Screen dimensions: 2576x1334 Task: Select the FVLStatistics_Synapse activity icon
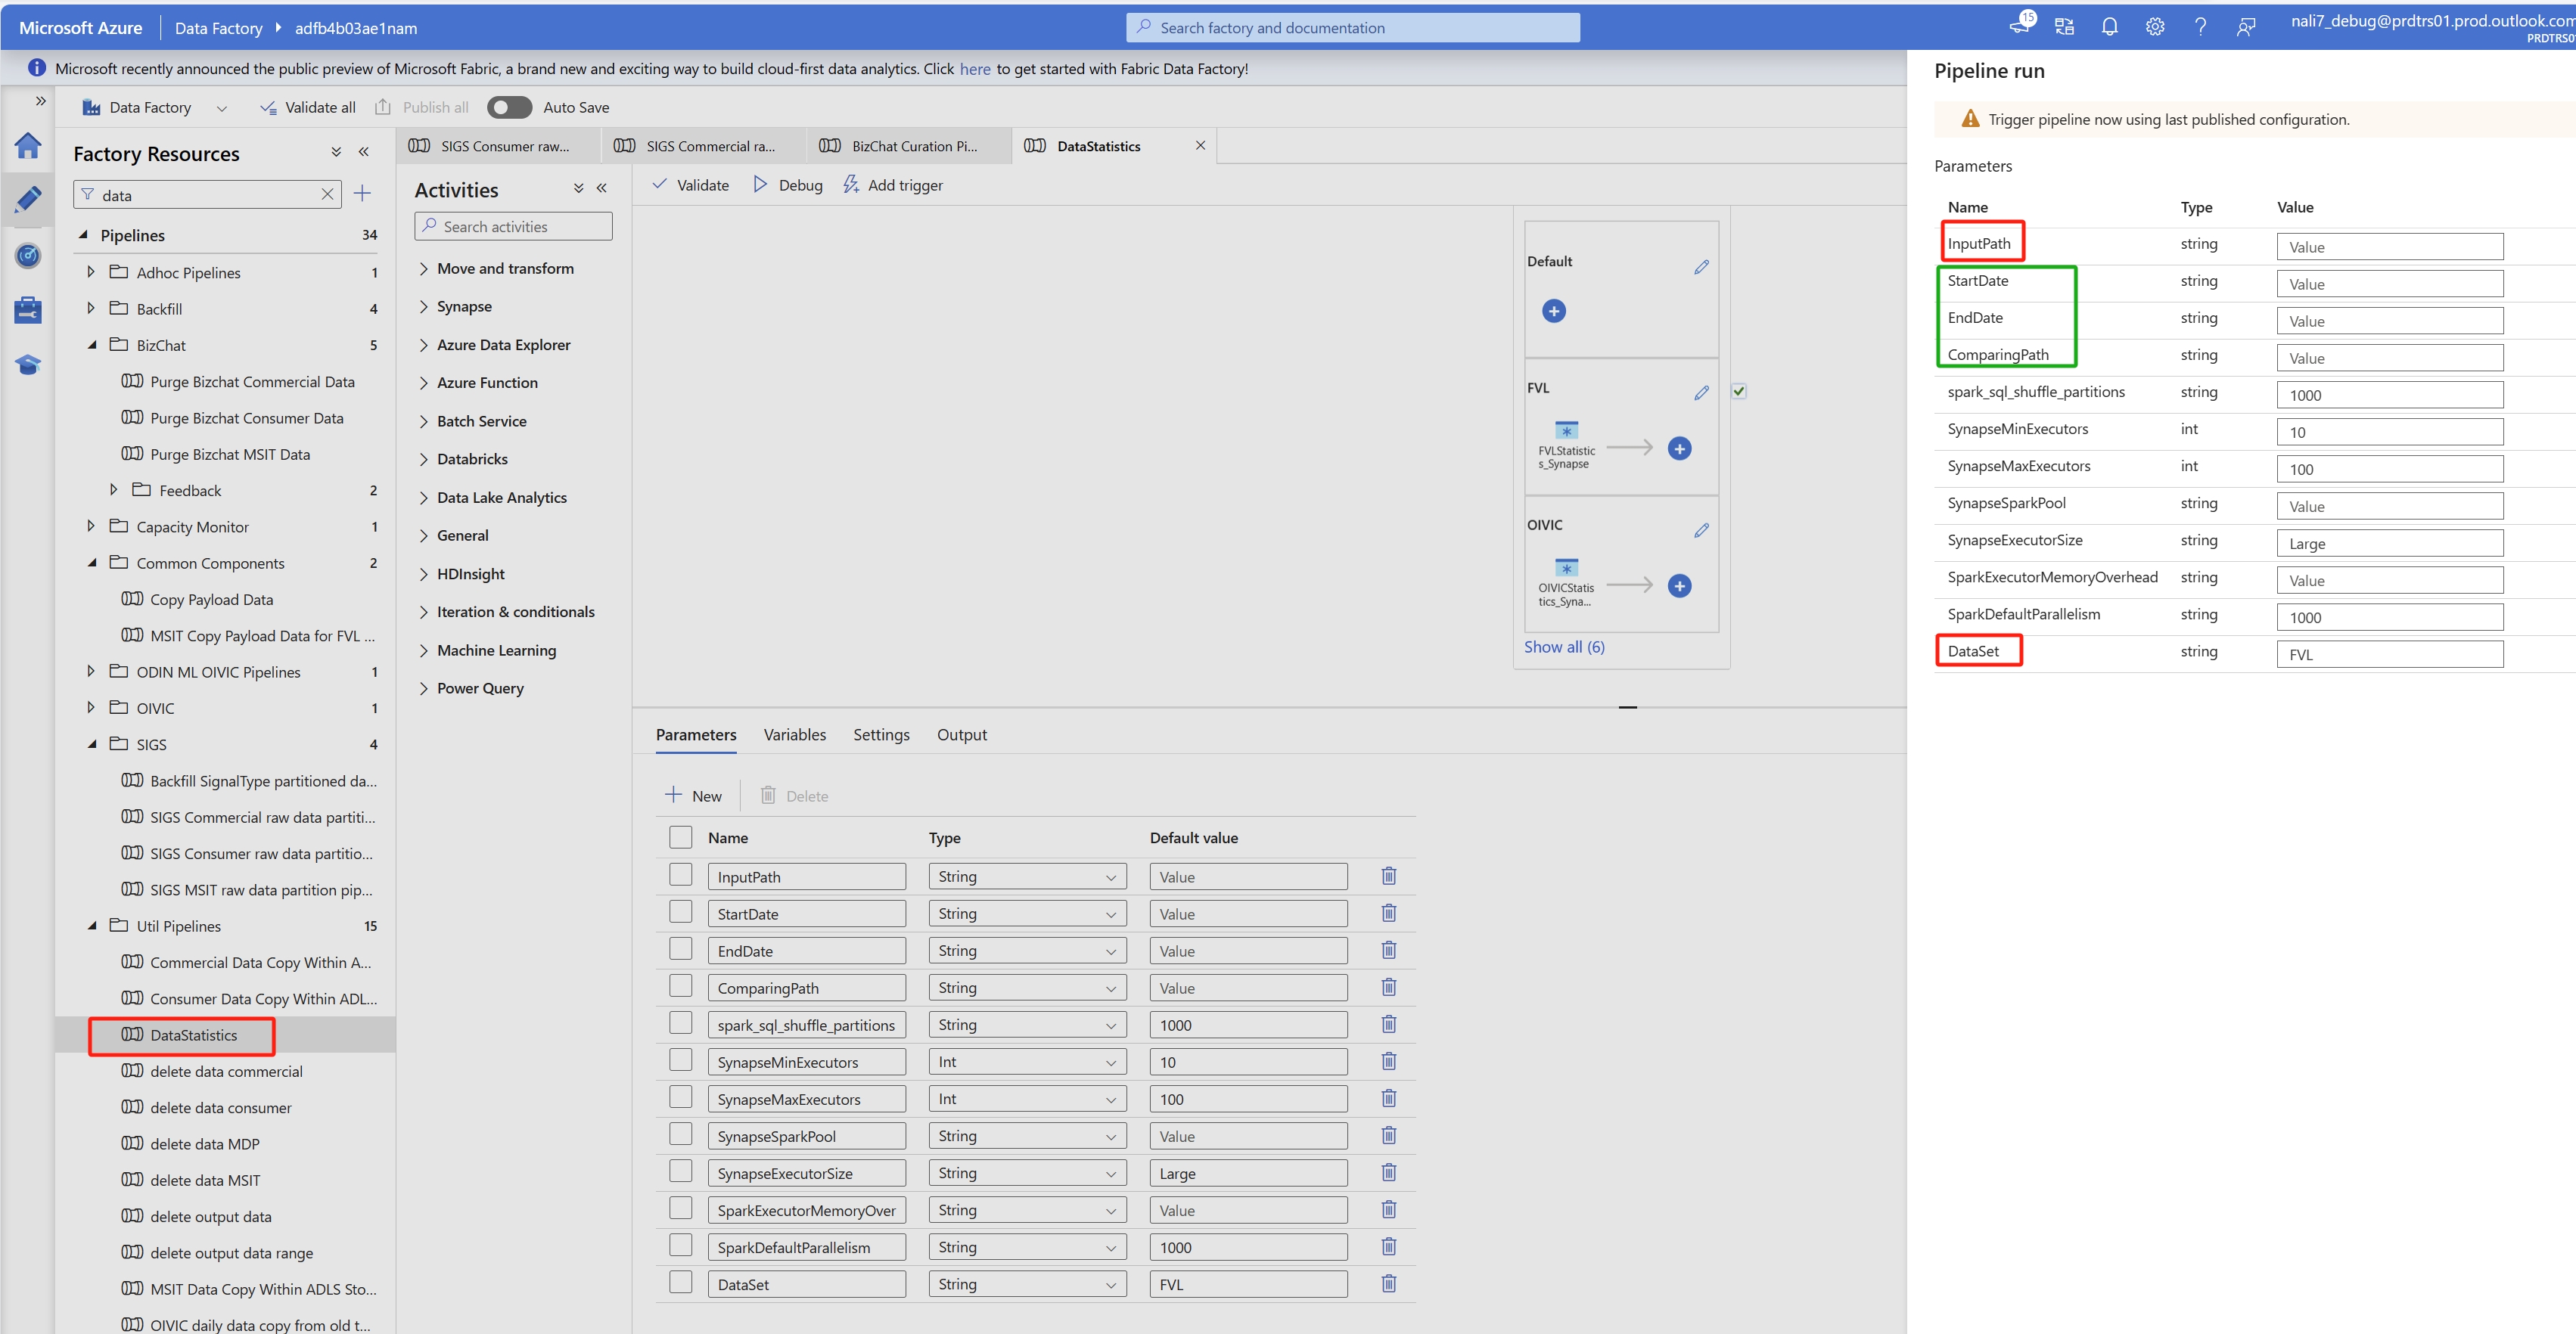[x=1566, y=430]
